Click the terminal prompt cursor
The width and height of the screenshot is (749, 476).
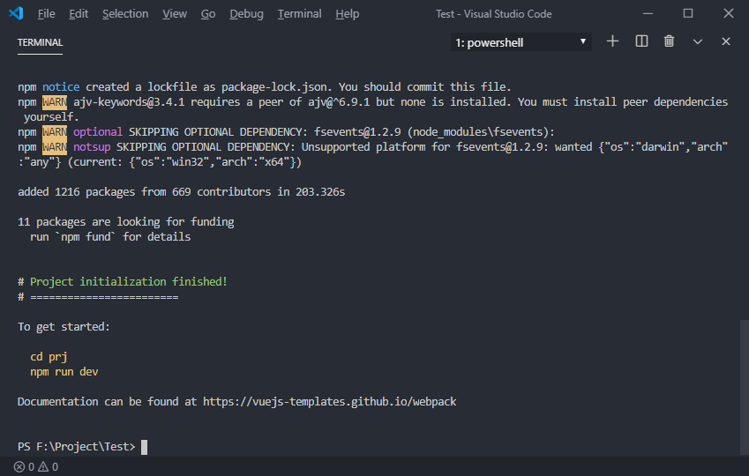pos(145,447)
